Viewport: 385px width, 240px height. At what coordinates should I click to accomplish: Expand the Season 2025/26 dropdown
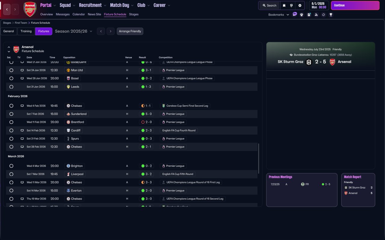tap(74, 31)
